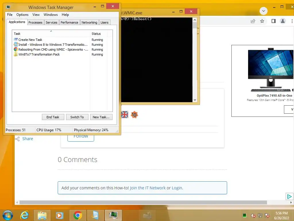Open the Windows menu in Task Manager
Viewport: 294px width, 221px height.
(x=51, y=15)
